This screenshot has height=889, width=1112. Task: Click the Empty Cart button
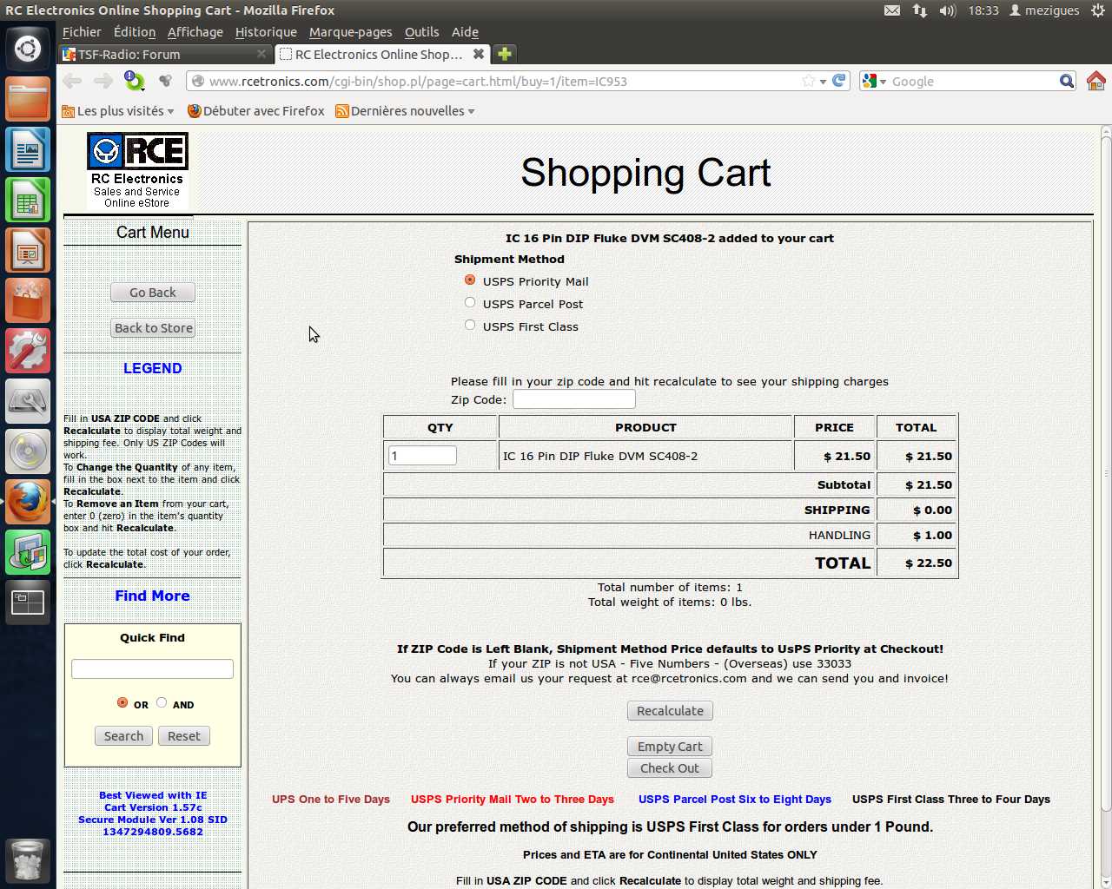click(670, 747)
